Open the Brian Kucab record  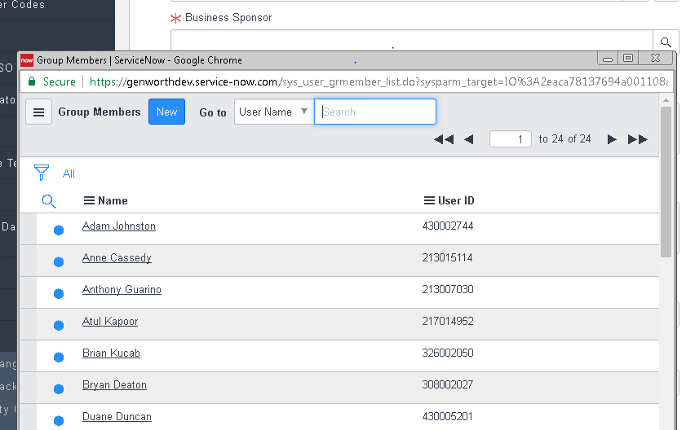point(111,353)
